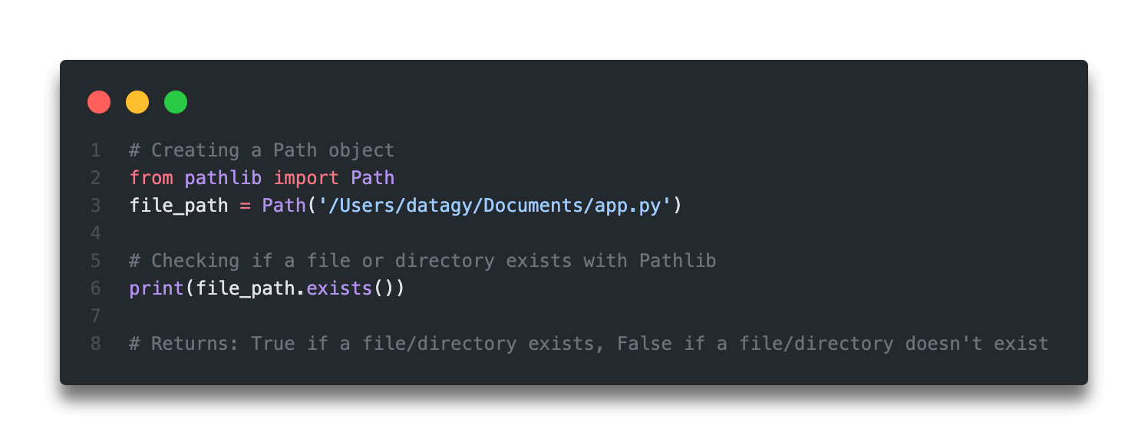Image resolution: width=1148 pixels, height=445 pixels.
Task: Click the 'import' keyword
Action: click(306, 178)
